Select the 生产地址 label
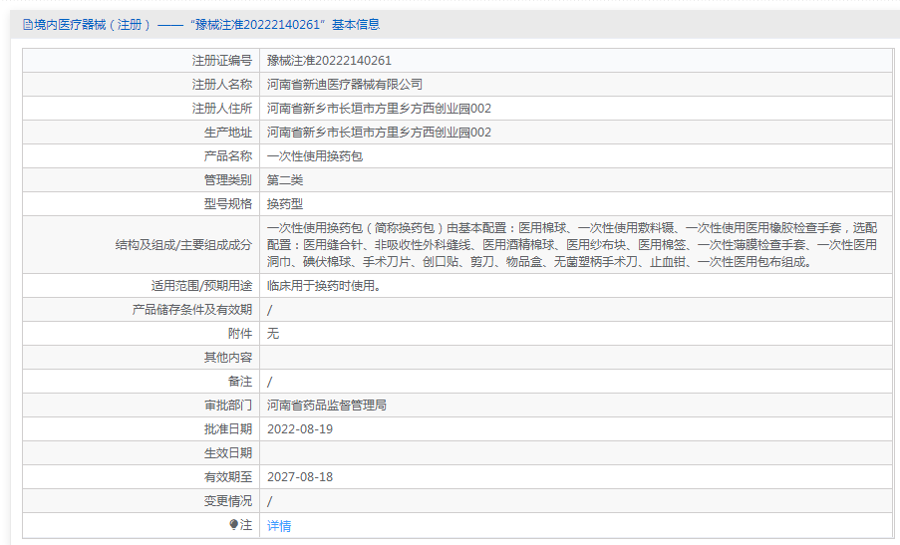 click(228, 133)
